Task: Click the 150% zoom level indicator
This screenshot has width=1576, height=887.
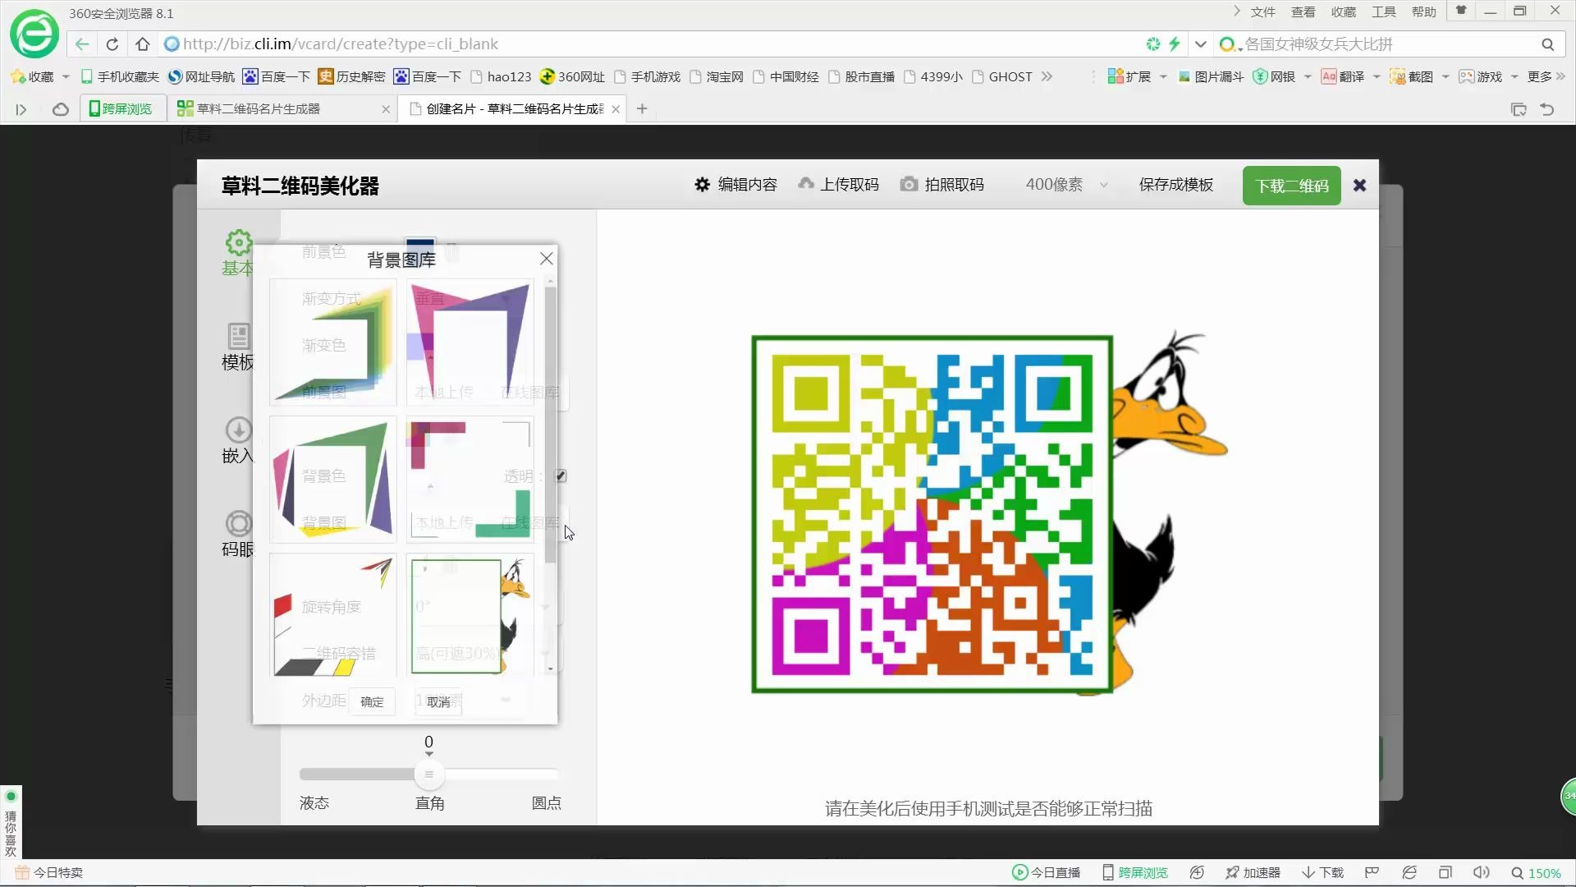Action: [x=1536, y=873]
